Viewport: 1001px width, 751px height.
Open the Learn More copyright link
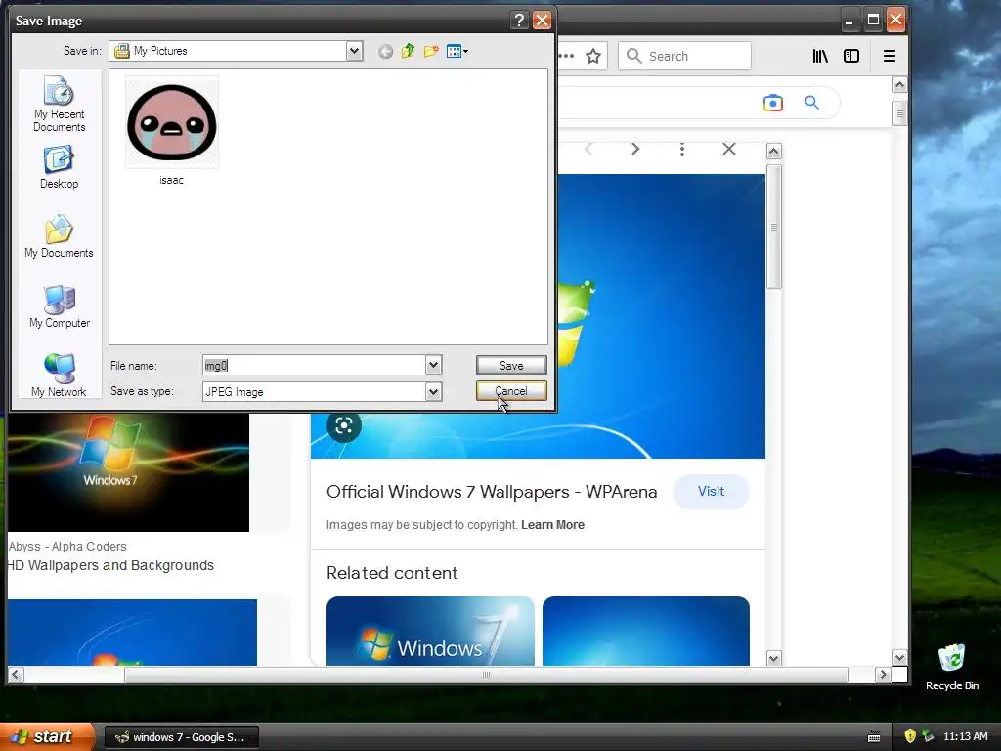(x=552, y=525)
